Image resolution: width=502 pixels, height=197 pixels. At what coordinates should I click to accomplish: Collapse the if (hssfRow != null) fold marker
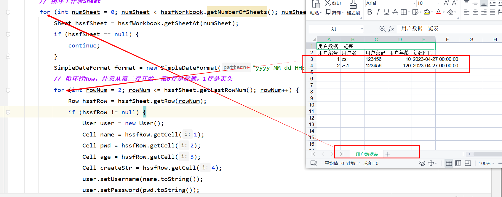(x=8, y=112)
